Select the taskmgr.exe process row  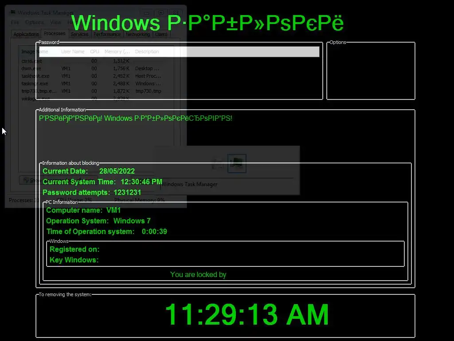click(96, 83)
